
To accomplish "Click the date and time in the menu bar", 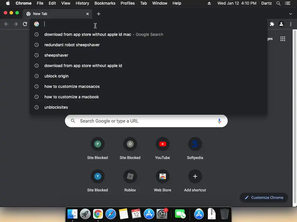I will tap(237, 3).
